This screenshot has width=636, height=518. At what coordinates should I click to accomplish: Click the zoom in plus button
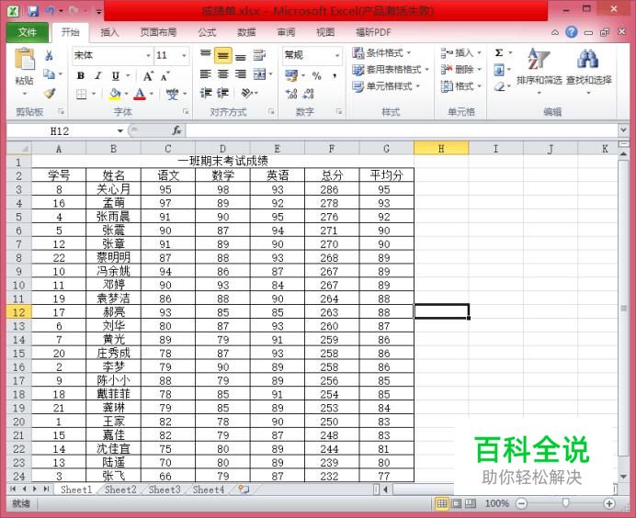(608, 503)
